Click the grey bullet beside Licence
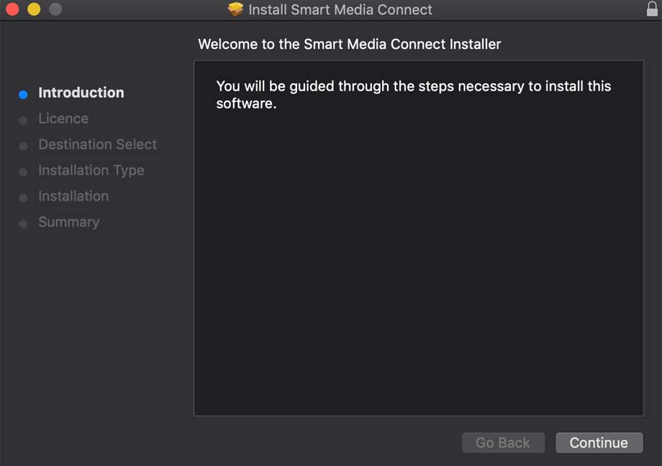Screen dimensions: 662x466 (23, 120)
